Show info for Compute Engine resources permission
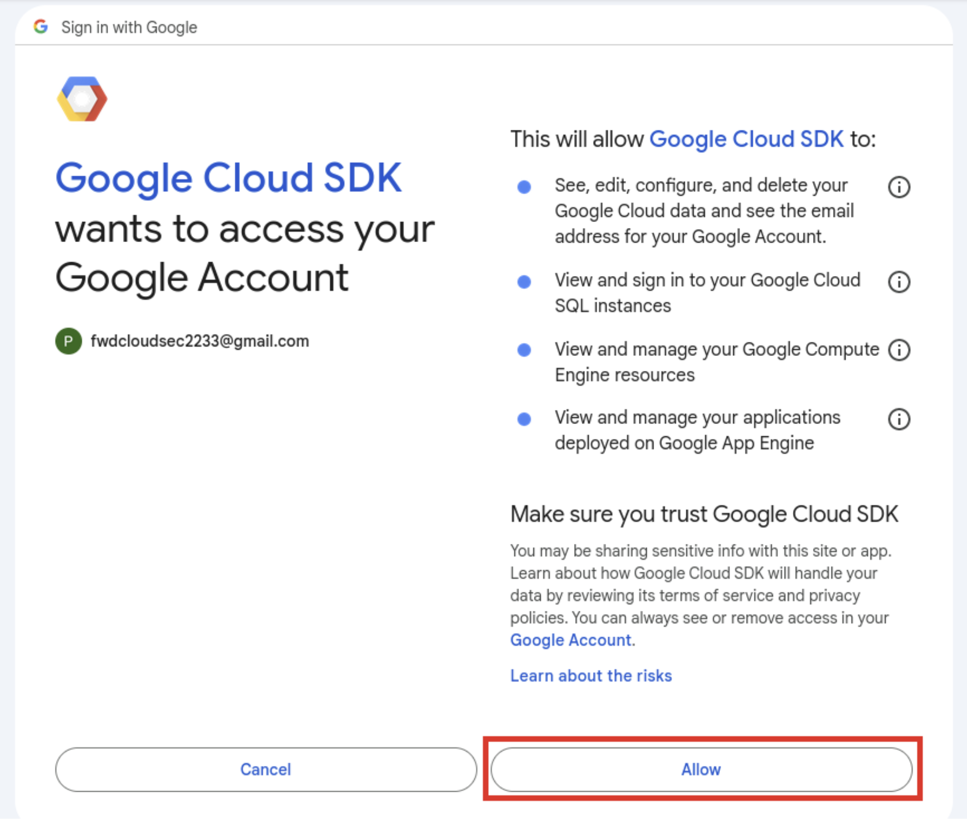The image size is (967, 820). [x=899, y=350]
